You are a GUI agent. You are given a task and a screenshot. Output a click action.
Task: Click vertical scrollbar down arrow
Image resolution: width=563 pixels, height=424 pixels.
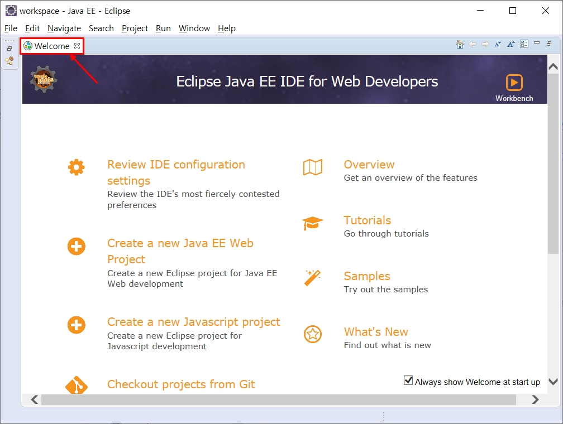pos(554,382)
